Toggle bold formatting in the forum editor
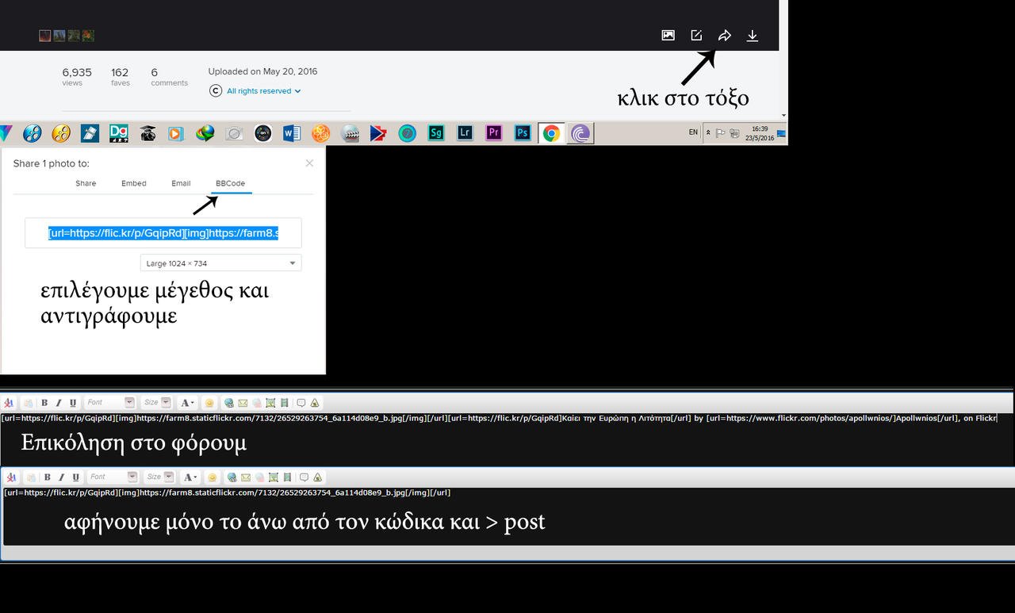Viewport: 1015px width, 613px height. [44, 402]
